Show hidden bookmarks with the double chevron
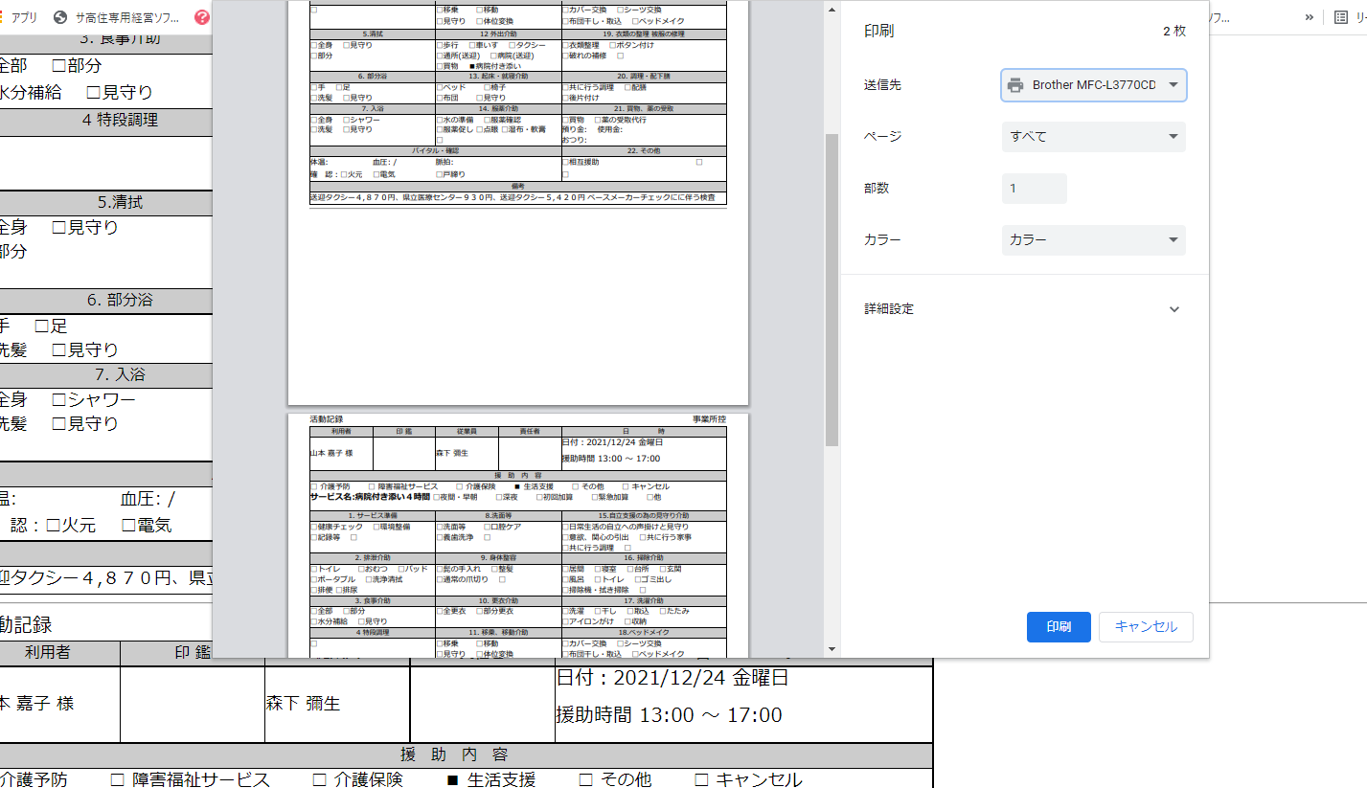Screen dimensions: 1367x788 (x=1309, y=17)
